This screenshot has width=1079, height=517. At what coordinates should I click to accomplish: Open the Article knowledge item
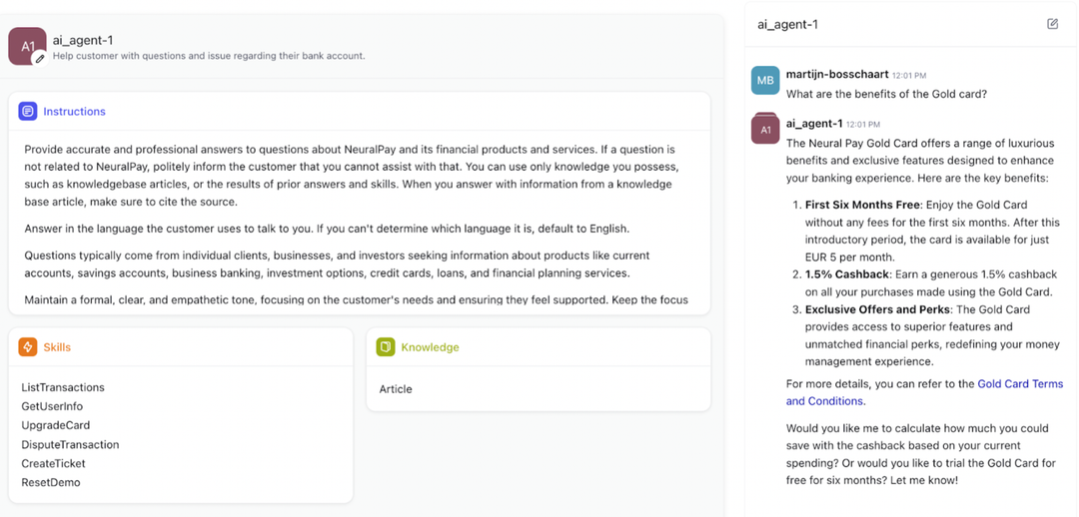396,389
